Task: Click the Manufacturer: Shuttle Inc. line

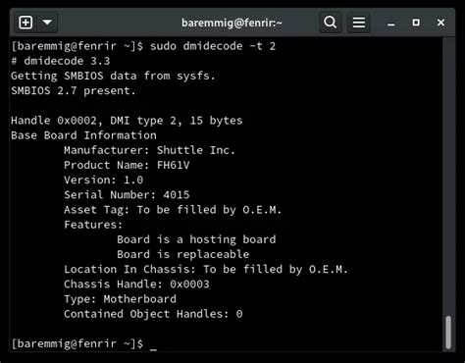Action: coord(149,150)
